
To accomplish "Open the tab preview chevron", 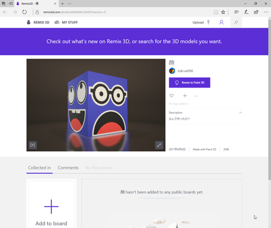I will [x=69, y=3].
